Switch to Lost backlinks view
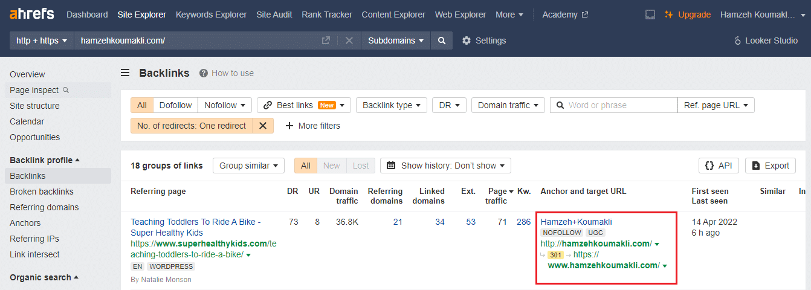 tap(361, 166)
